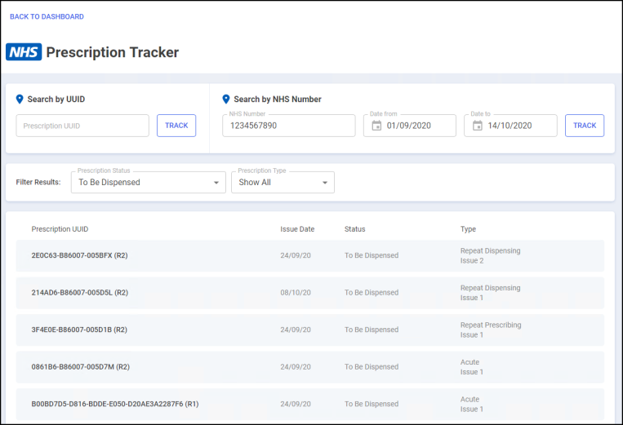
Task: Focus the Prescription UUID input field
Action: [82, 126]
